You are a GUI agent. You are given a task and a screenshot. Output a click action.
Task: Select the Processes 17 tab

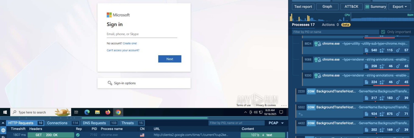303,25
